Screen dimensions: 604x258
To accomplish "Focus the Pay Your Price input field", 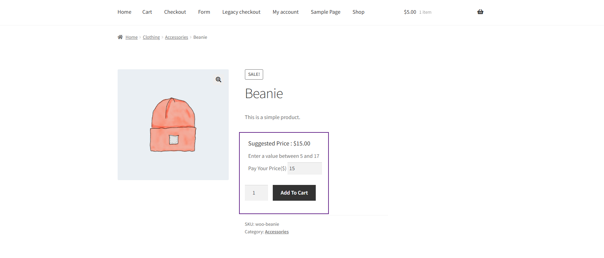I will point(304,168).
